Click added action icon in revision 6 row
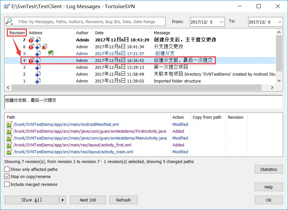 coord(38,47)
